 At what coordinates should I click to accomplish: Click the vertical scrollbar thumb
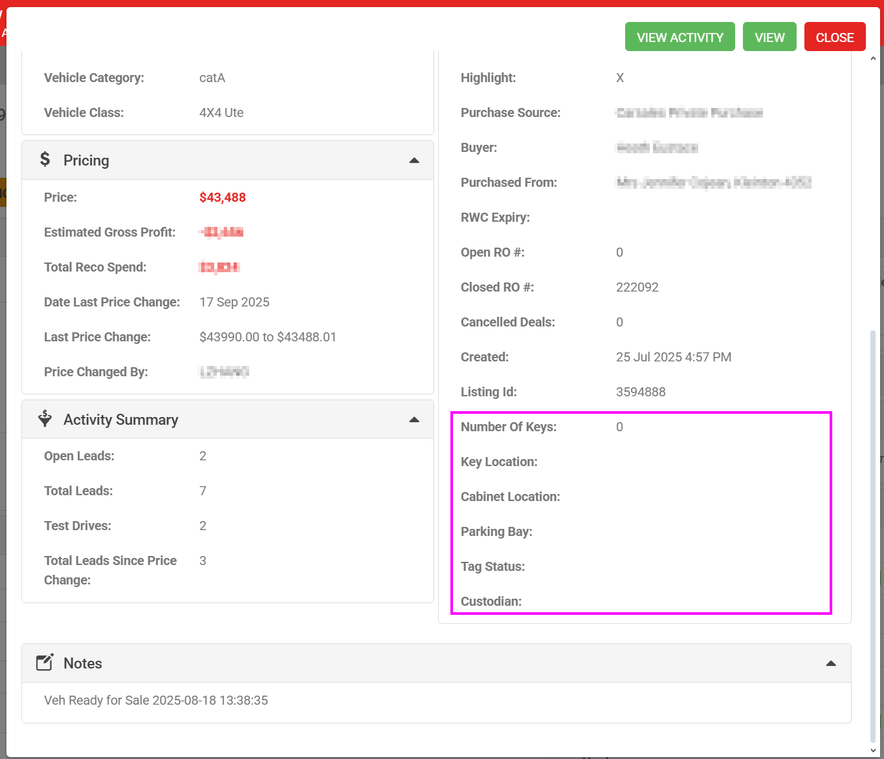pos(873,537)
